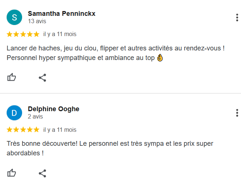Open Samantha Penninckx's profile name link

(62, 14)
